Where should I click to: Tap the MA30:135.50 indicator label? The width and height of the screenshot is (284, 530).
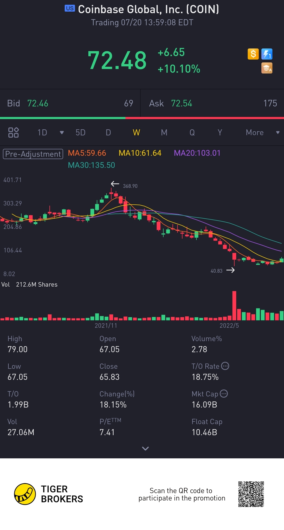(92, 165)
